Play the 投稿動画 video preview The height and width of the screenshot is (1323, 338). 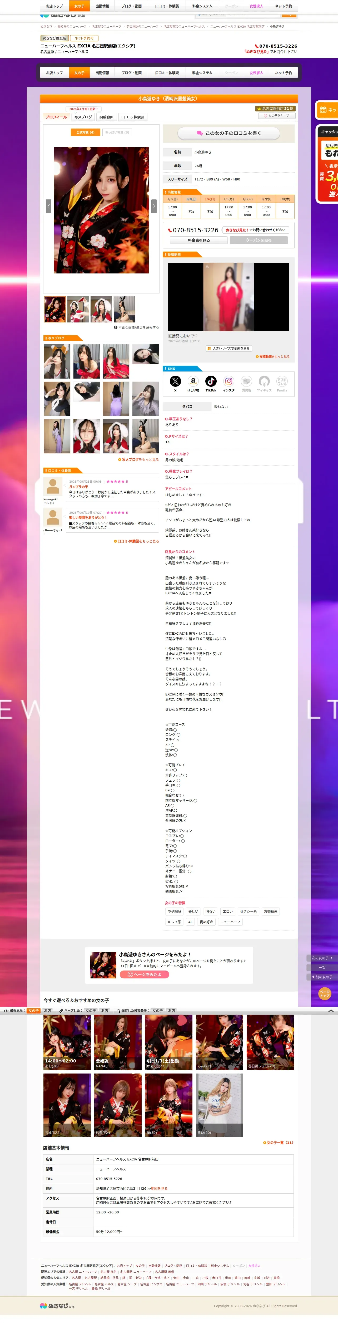coord(229,297)
